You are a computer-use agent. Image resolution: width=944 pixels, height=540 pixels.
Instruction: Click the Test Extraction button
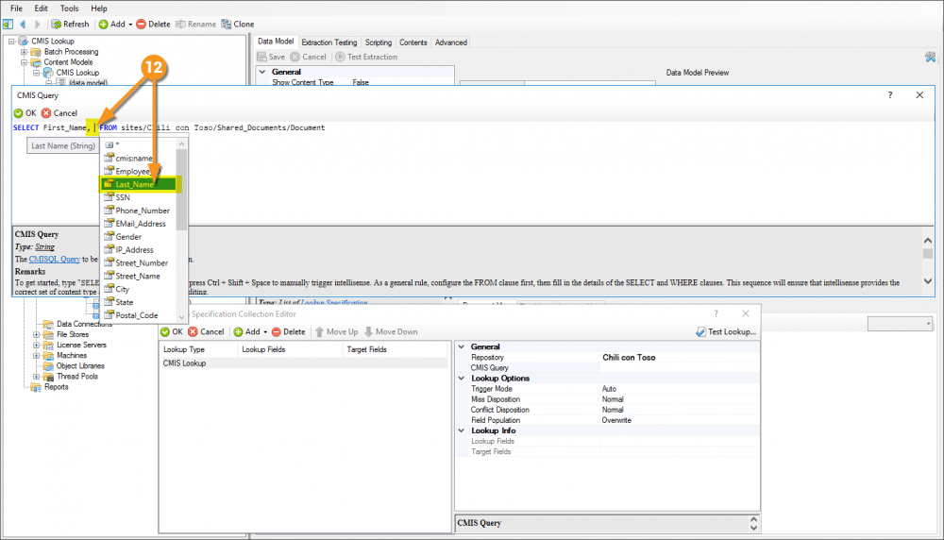[366, 57]
